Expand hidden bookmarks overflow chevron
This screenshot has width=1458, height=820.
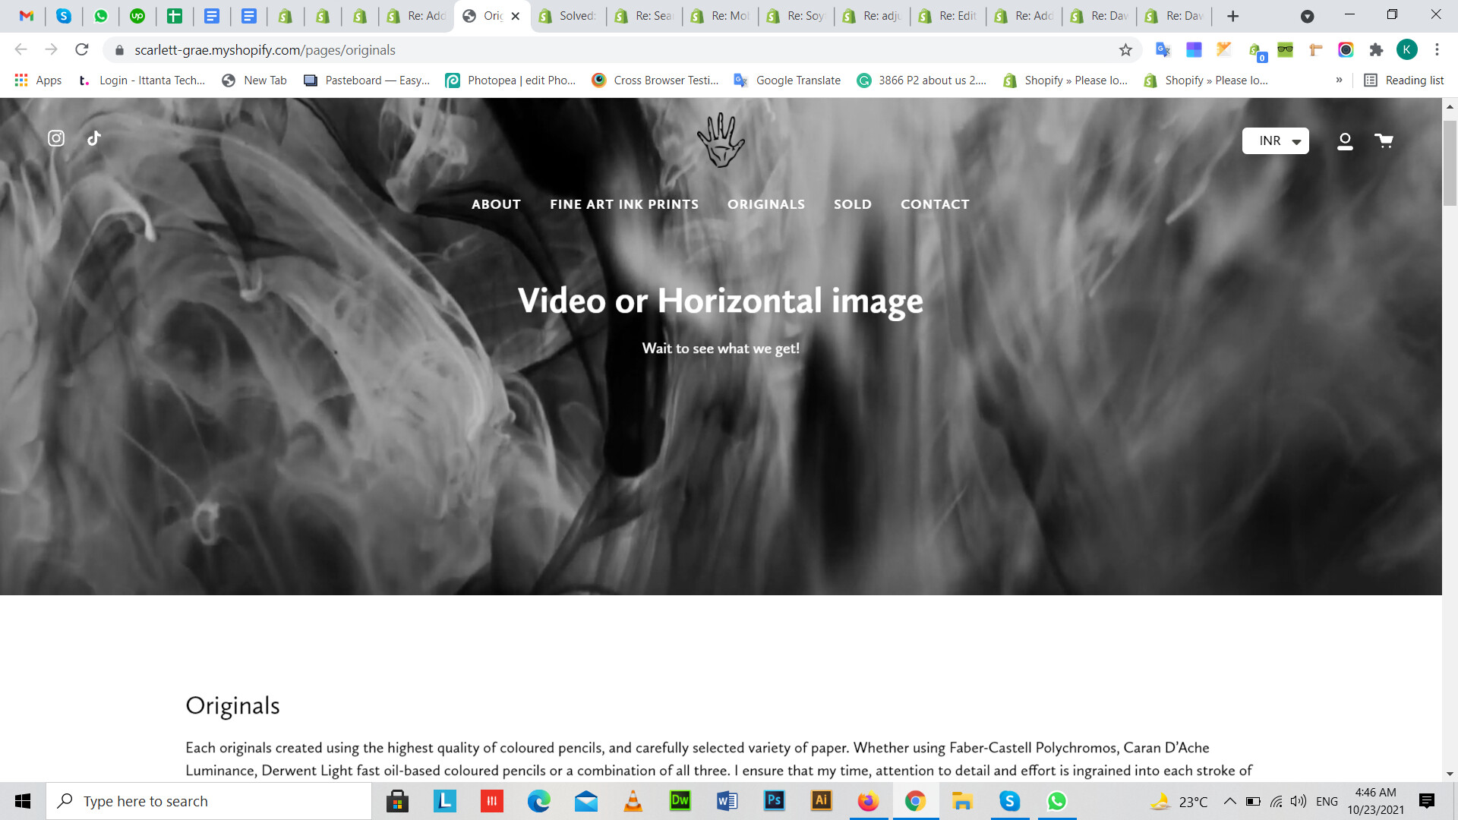click(x=1339, y=80)
